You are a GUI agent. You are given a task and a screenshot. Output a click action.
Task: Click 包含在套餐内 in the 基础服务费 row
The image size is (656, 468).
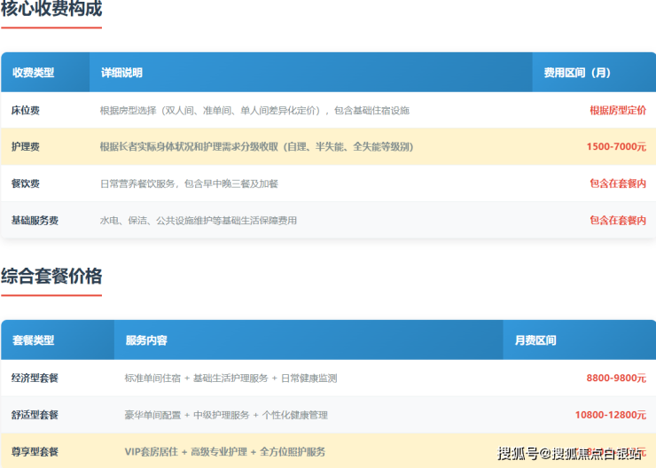pos(617,220)
